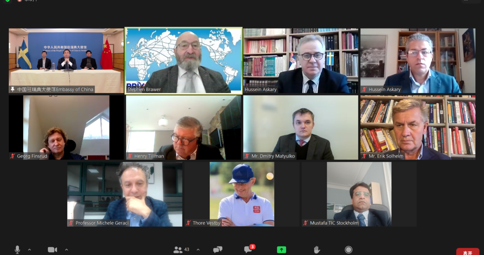Expand the audio options chevron beside microphone

tap(30, 250)
